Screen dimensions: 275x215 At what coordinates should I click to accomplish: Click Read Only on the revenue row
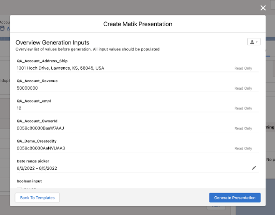[x=243, y=88]
